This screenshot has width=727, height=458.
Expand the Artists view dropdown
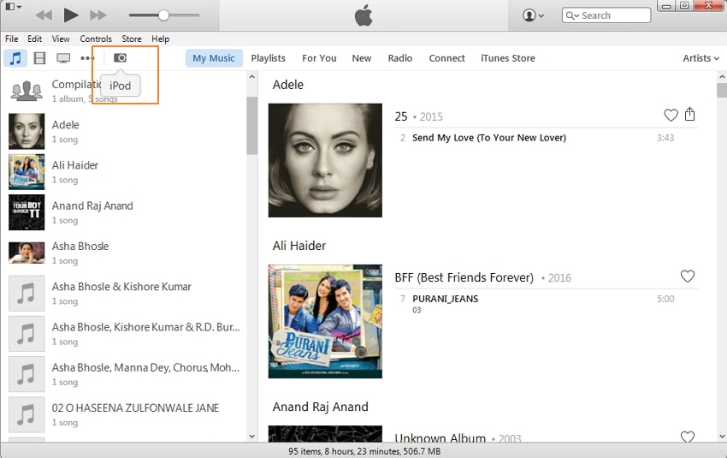coord(700,58)
